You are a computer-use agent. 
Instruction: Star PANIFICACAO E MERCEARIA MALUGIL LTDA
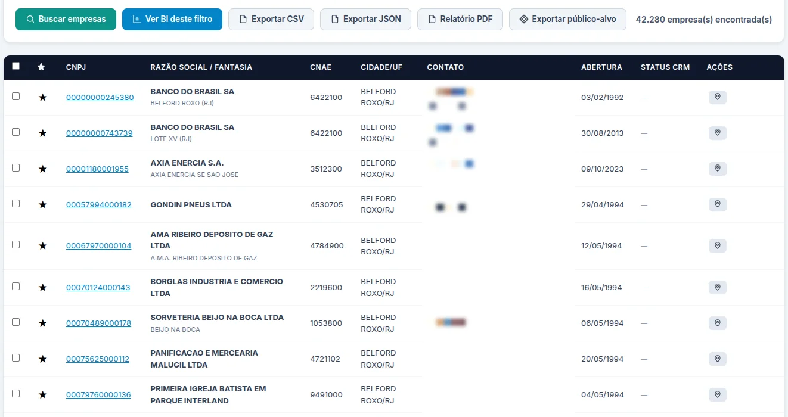coord(42,359)
